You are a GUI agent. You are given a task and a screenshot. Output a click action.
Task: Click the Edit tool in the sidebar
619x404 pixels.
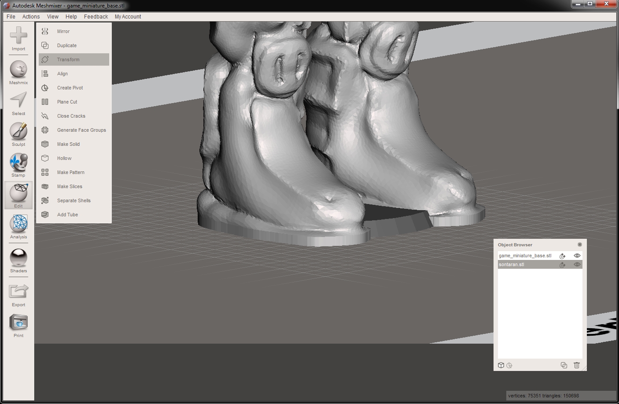click(x=18, y=195)
